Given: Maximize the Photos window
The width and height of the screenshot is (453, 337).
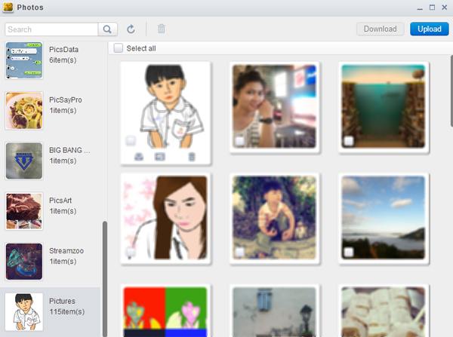Looking at the screenshot, I should point(432,8).
